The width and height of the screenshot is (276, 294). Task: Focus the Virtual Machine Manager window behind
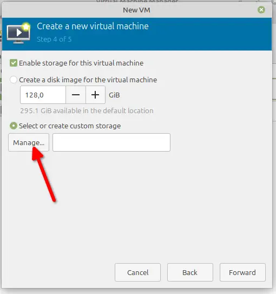(x=137, y=1)
